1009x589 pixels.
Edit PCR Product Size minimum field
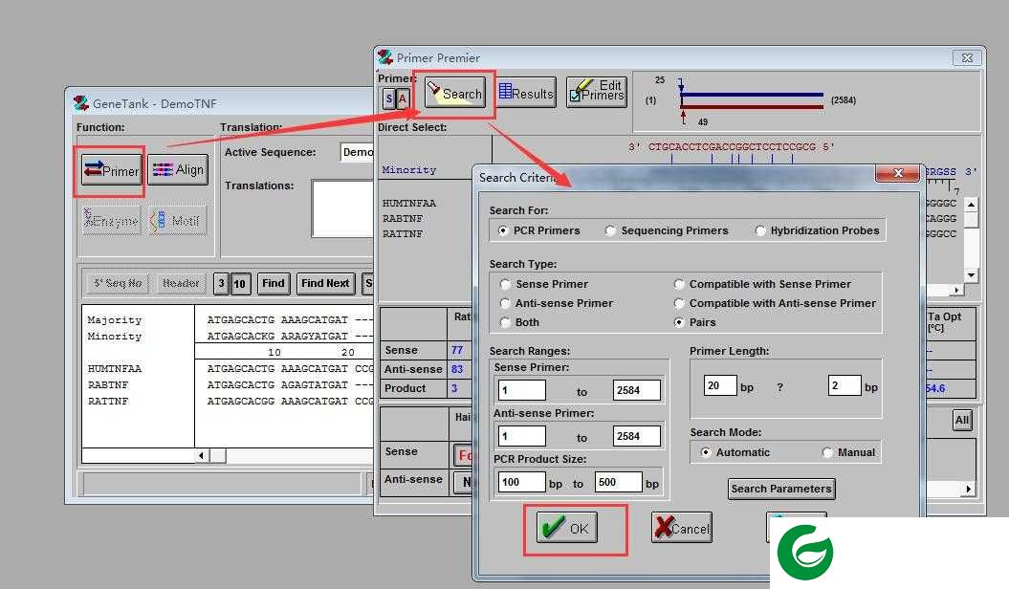tap(522, 482)
